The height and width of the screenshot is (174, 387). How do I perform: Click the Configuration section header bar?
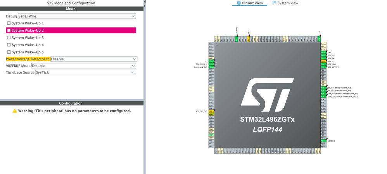[72, 103]
